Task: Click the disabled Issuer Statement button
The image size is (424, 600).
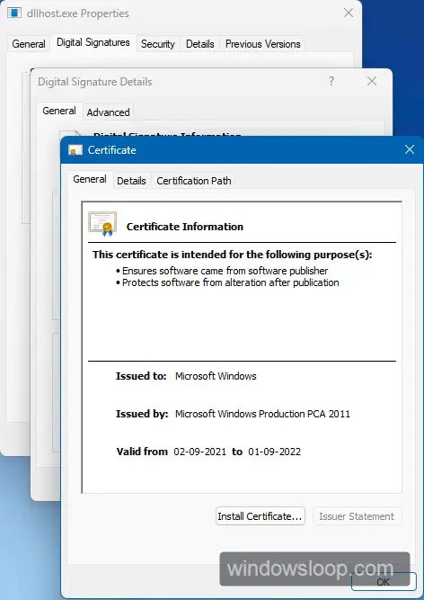Action: [357, 516]
